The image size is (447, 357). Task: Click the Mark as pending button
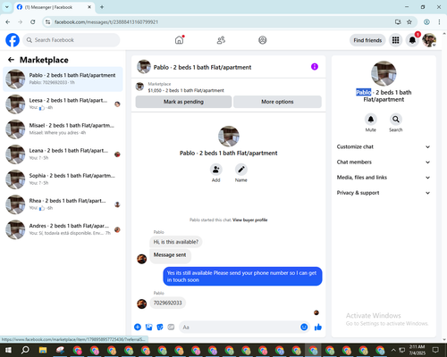[183, 102]
